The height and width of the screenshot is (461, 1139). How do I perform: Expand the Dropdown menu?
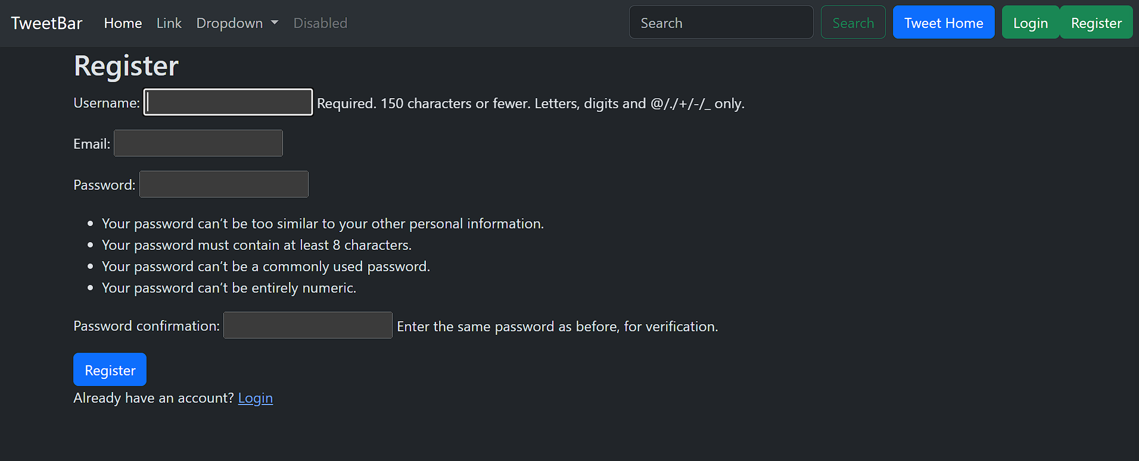pyautogui.click(x=237, y=23)
